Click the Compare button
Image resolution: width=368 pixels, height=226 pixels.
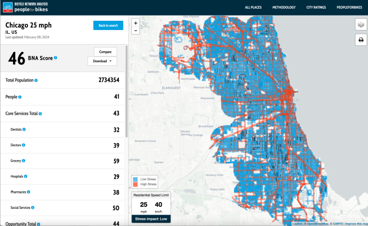105,51
